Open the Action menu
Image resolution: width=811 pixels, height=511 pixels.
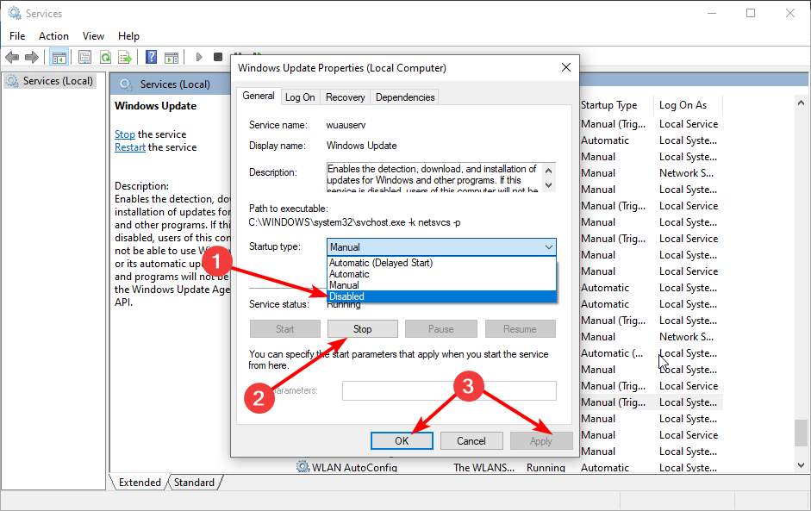coord(53,36)
